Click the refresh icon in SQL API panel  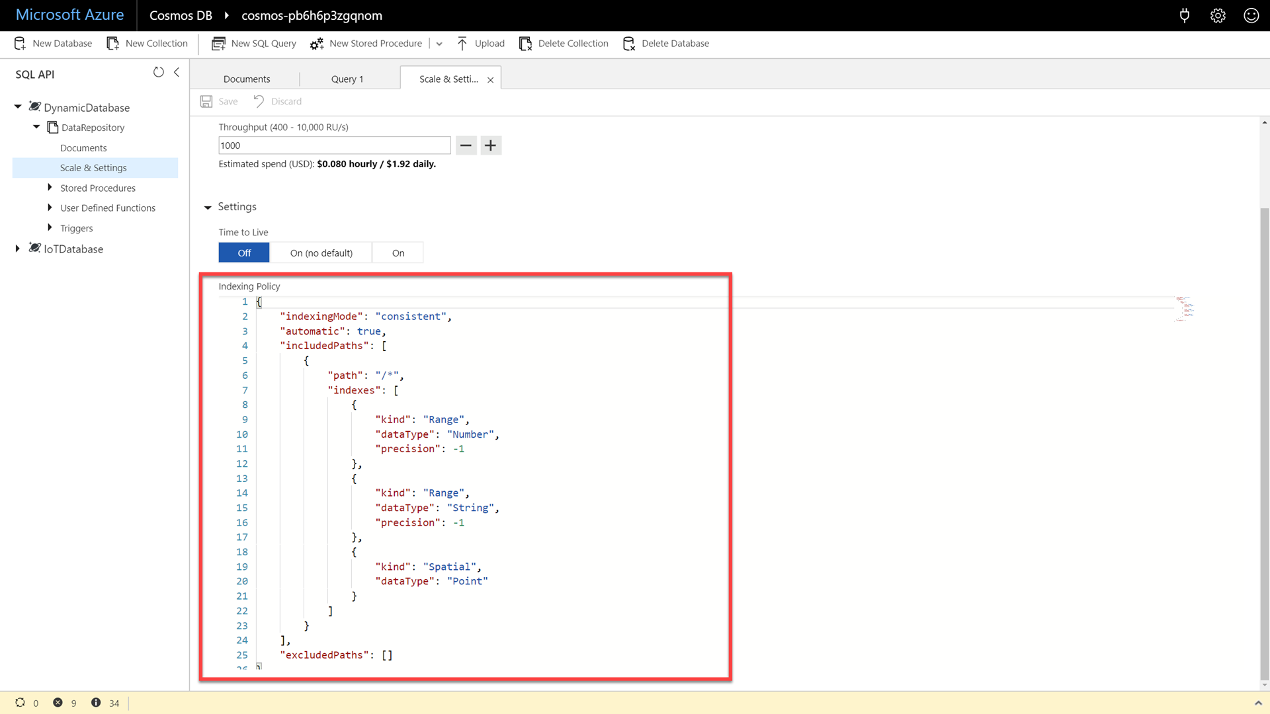[158, 72]
